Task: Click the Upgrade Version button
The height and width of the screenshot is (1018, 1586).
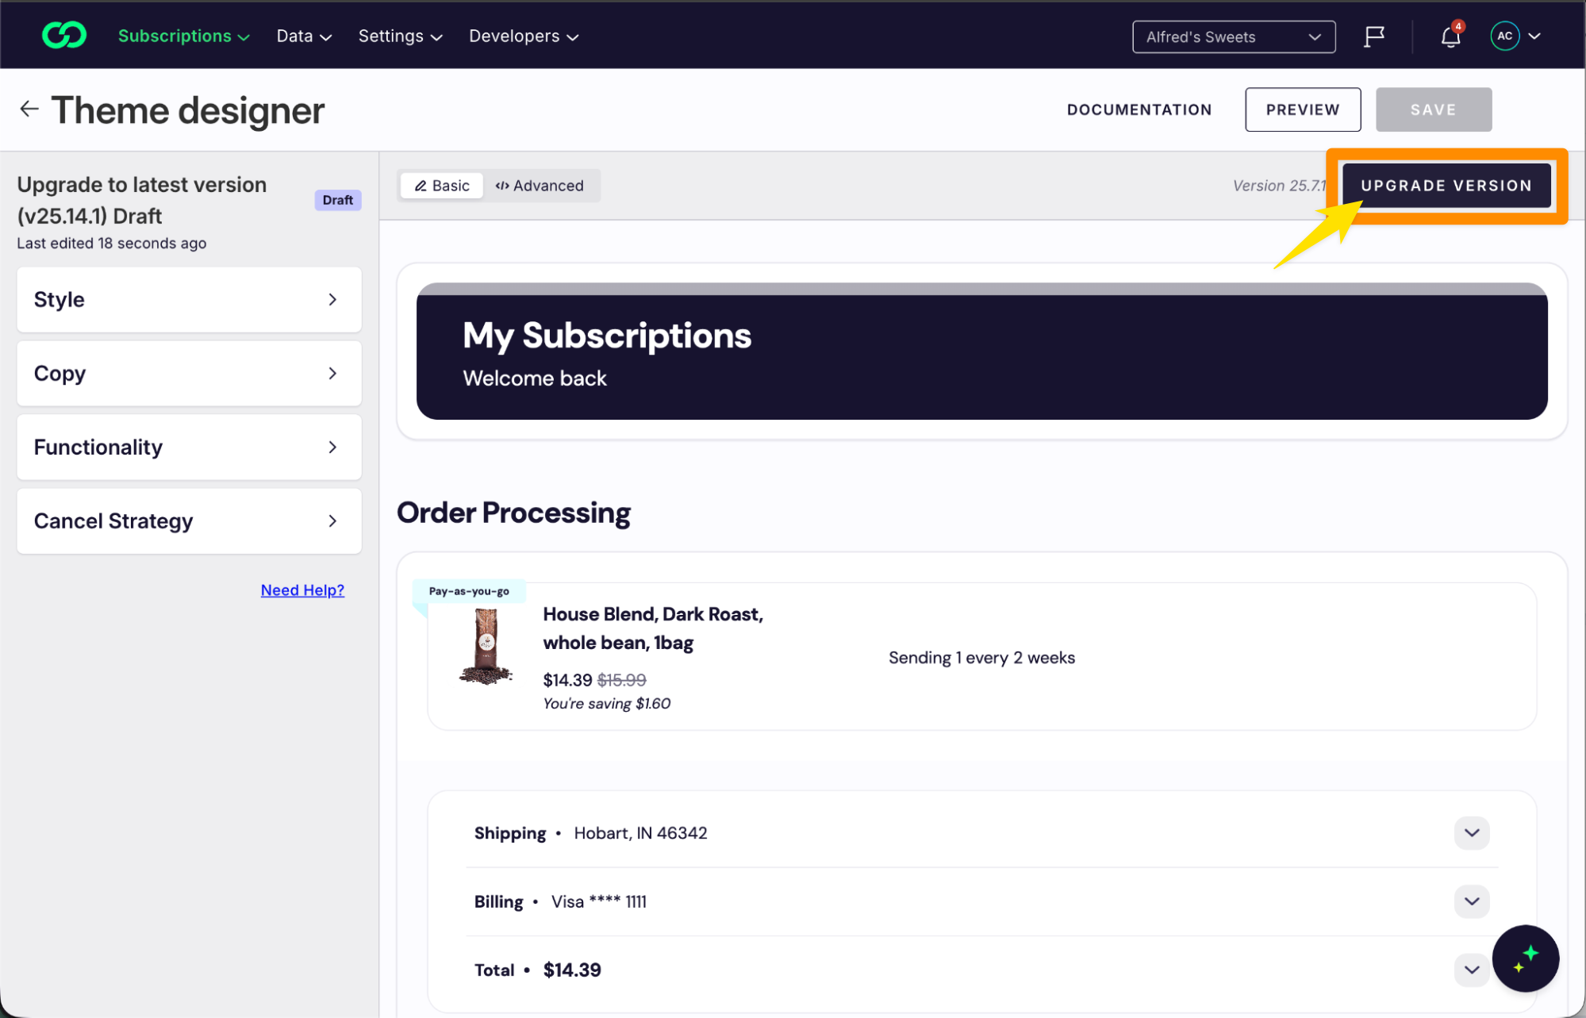Action: point(1446,186)
